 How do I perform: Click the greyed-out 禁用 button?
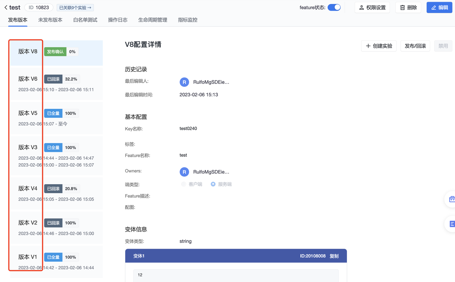coord(443,46)
